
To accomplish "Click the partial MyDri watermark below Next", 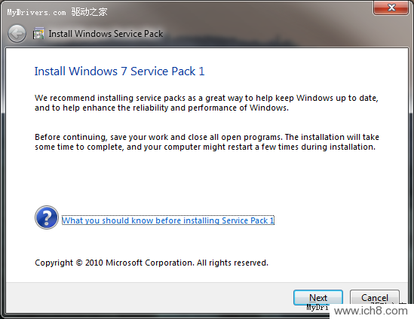I will coord(318,307).
